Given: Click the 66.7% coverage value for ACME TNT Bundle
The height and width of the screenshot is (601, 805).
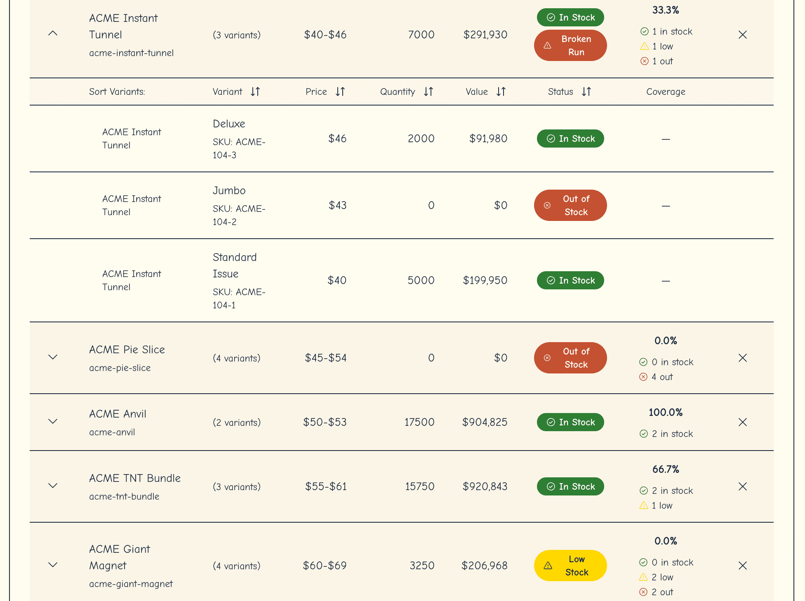Looking at the screenshot, I should 666,469.
